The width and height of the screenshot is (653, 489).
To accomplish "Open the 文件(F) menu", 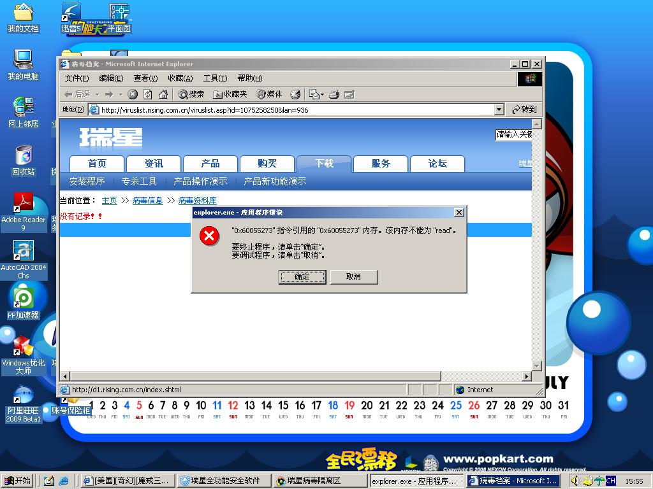I will tap(77, 78).
